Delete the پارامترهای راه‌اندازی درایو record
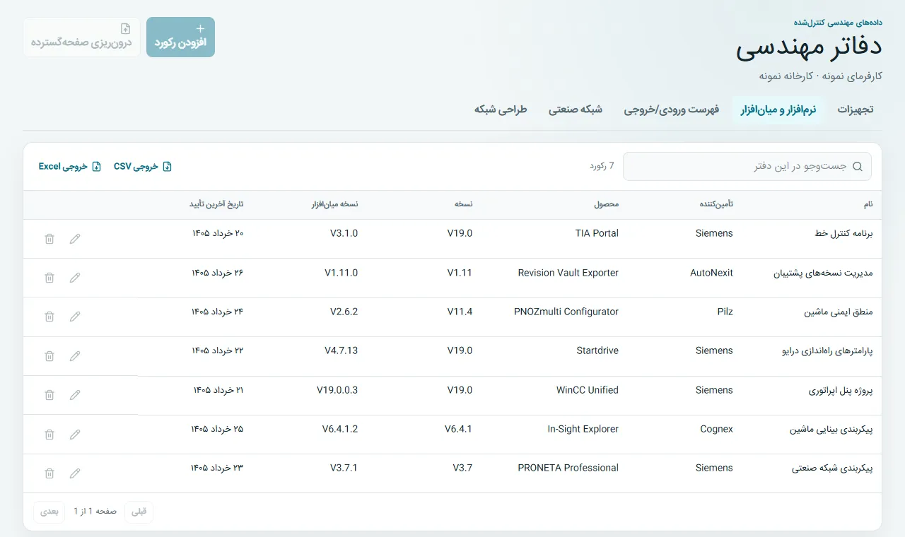 pos(49,356)
